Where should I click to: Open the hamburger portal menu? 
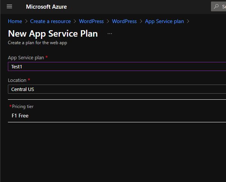(9, 6)
